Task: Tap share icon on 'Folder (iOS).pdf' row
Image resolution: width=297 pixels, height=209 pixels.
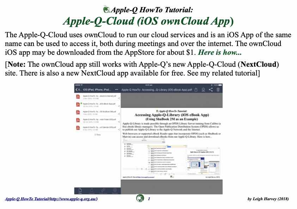Action: [119, 122]
